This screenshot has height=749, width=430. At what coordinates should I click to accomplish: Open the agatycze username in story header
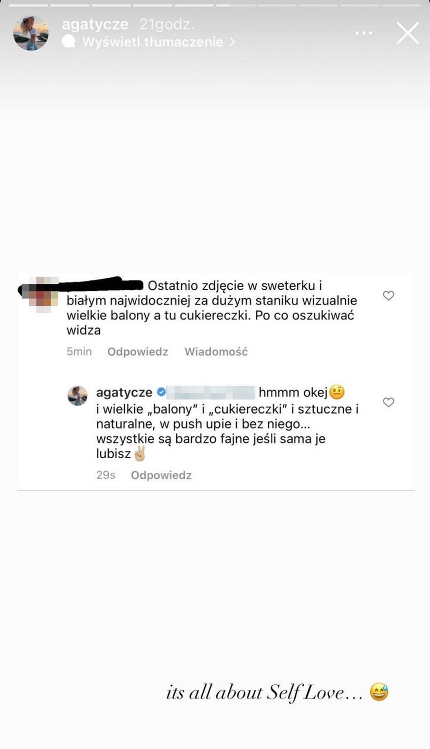pyautogui.click(x=95, y=24)
